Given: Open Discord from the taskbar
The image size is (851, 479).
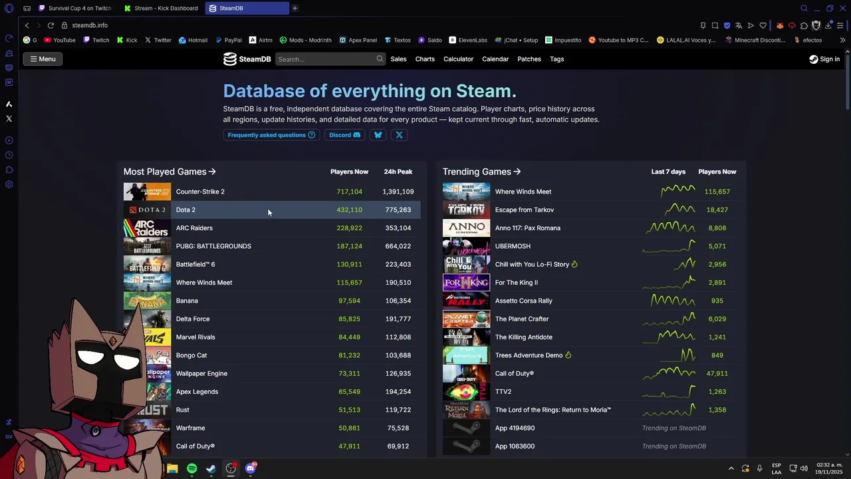Looking at the screenshot, I should pos(251,468).
